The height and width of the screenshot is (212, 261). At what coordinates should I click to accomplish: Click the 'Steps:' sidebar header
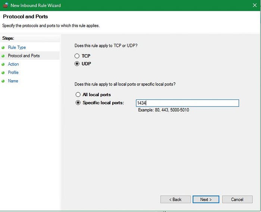[x=8, y=38]
